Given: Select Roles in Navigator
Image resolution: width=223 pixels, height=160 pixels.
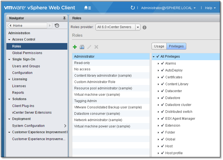Looking at the screenshot, I should click(x=37, y=46).
